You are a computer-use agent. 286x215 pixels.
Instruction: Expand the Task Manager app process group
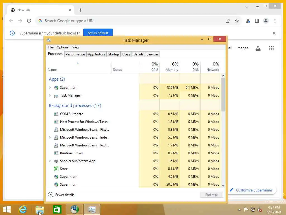tap(50, 95)
